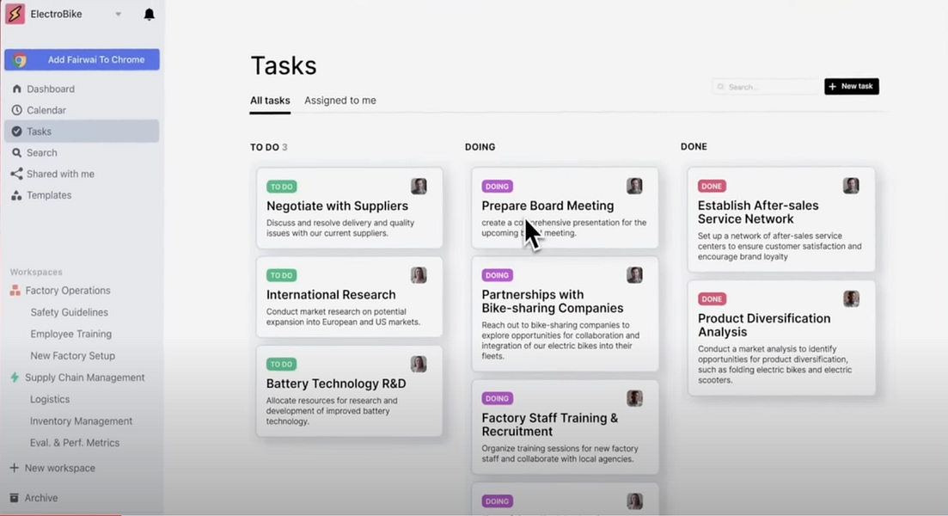Click assignee avatar on Battery Technology R&D
948x516 pixels.
point(419,364)
